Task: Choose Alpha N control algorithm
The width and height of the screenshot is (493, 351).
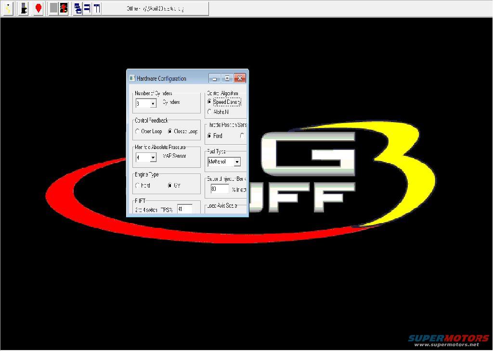Action: click(209, 112)
